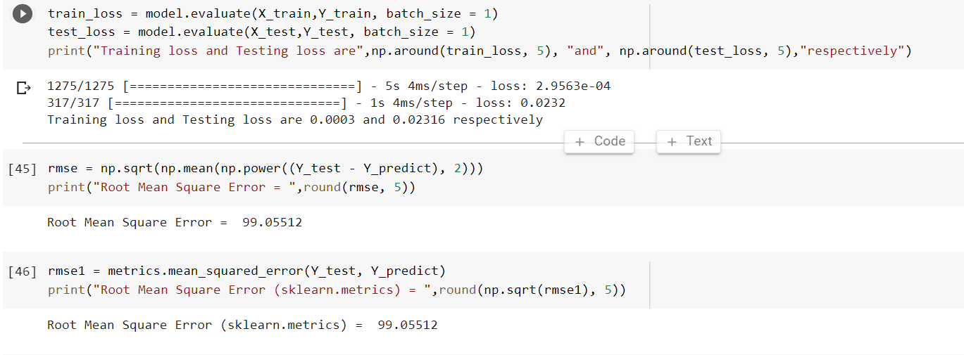Run the model.evaluate code cell

pos(23,14)
